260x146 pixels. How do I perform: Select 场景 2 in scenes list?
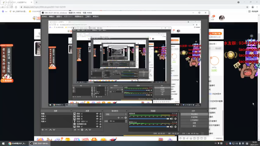click(x=56, y=116)
